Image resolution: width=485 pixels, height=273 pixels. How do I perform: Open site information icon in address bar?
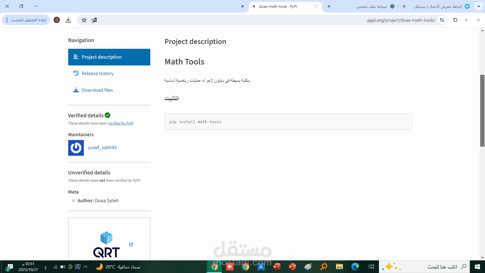(442, 20)
